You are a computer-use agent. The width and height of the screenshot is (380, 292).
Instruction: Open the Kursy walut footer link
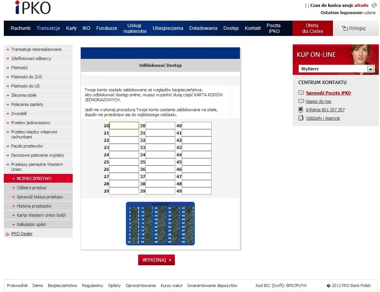pyautogui.click(x=171, y=286)
